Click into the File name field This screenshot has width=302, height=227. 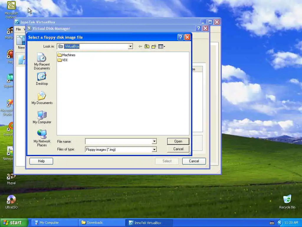(x=119, y=141)
